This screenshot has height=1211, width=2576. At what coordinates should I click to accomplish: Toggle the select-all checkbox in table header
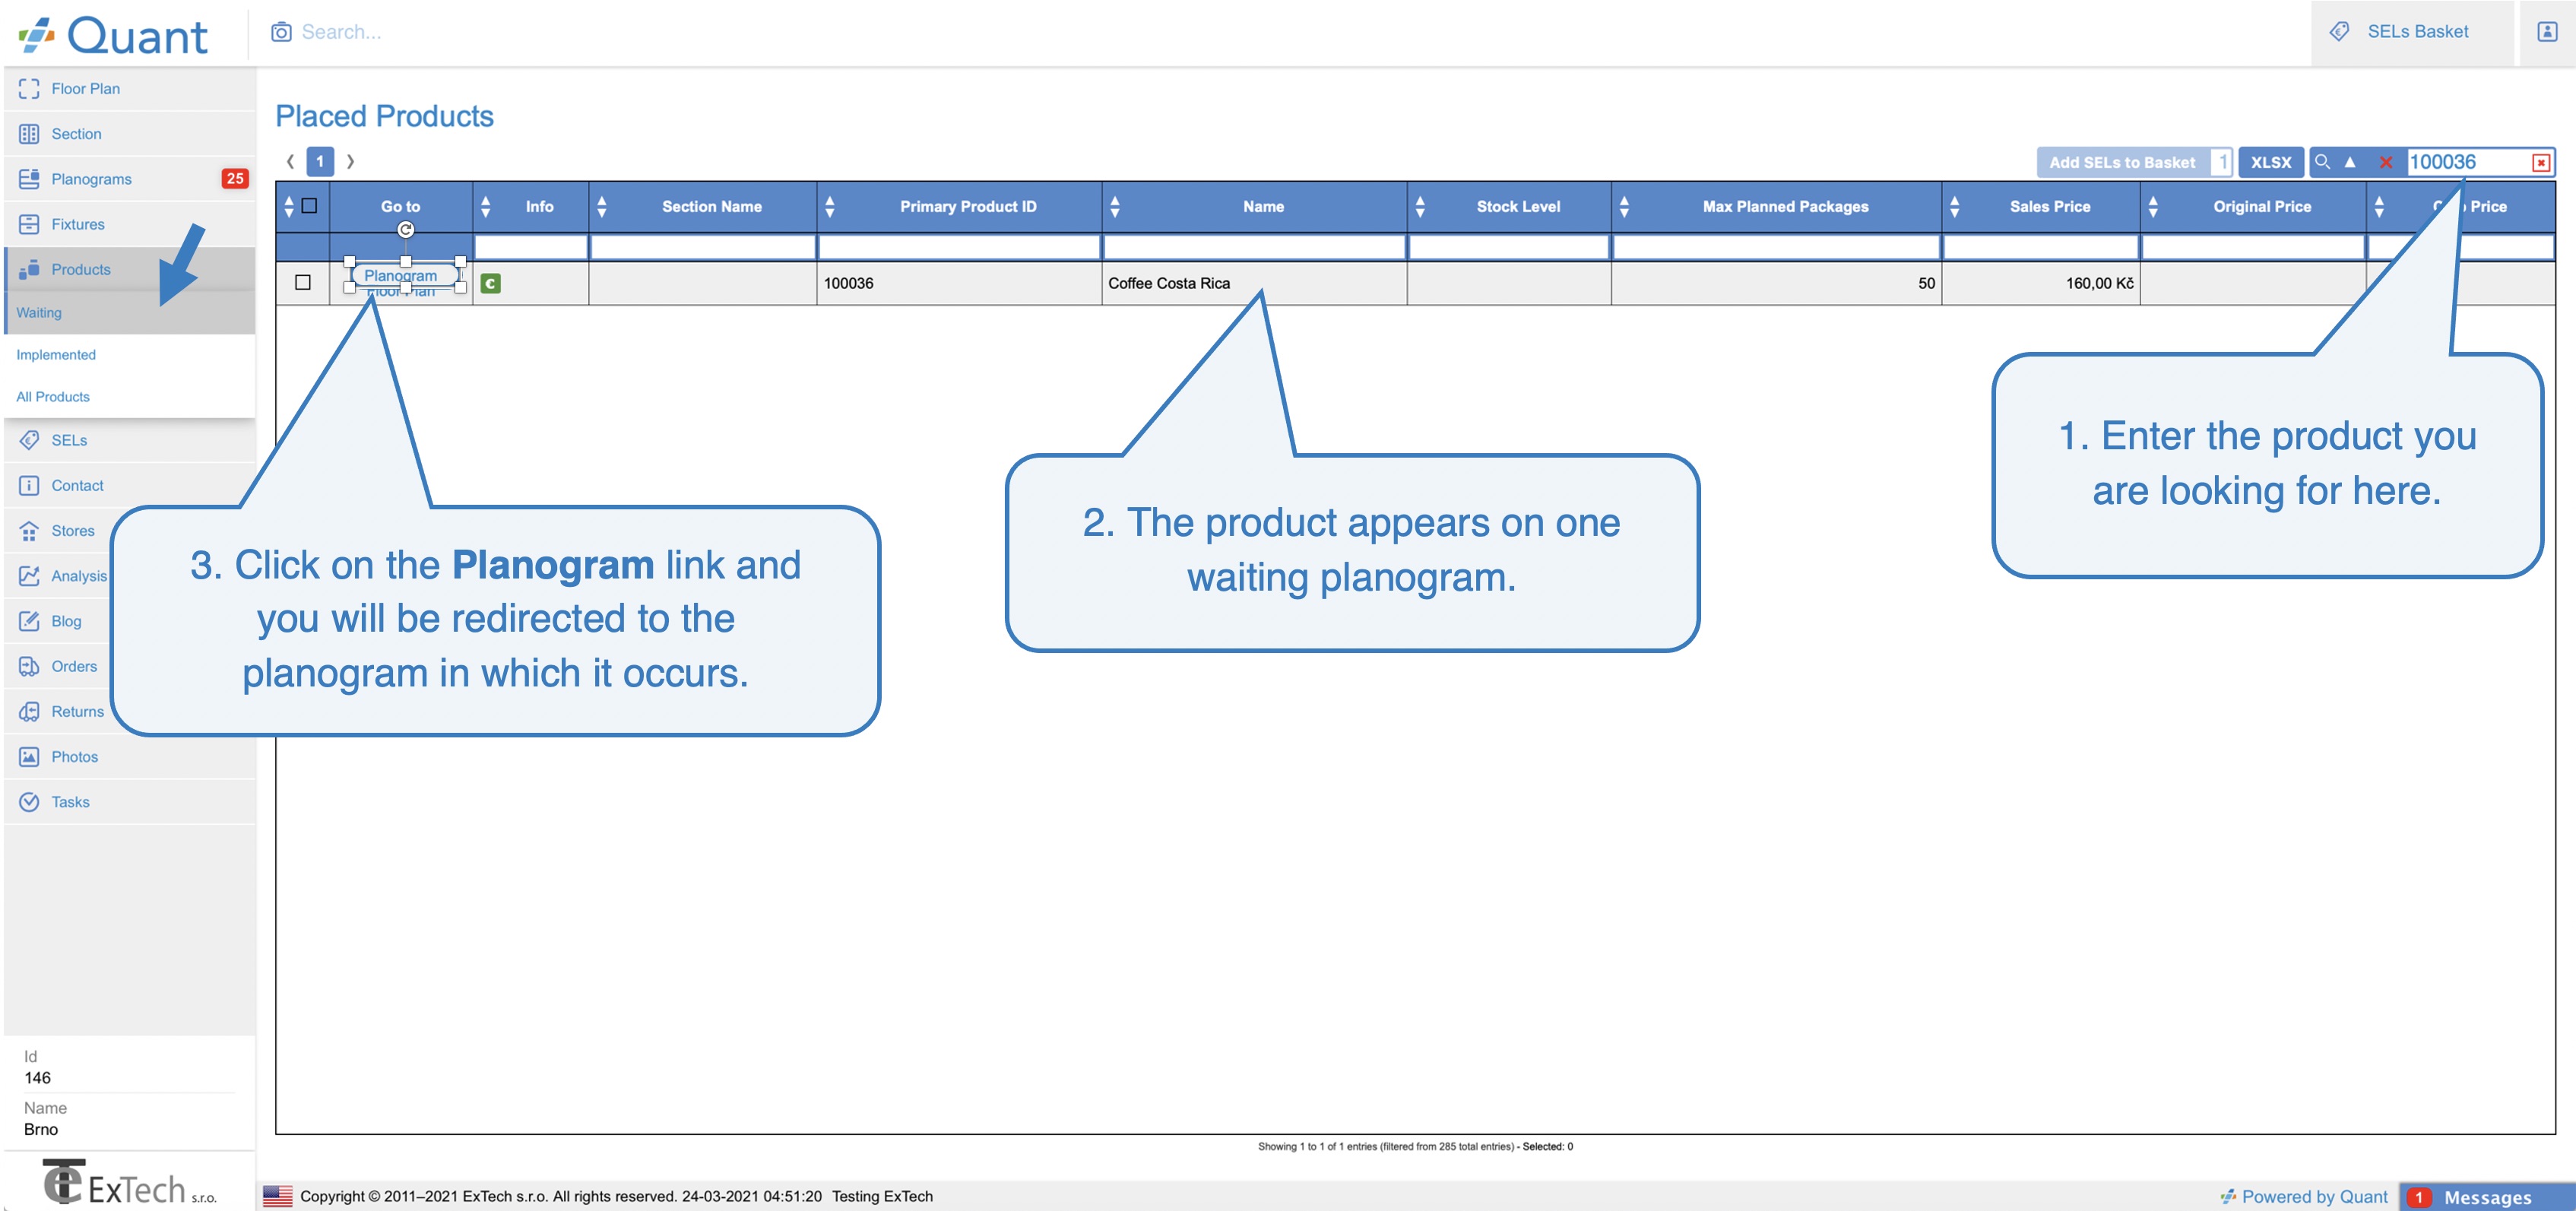pos(309,206)
